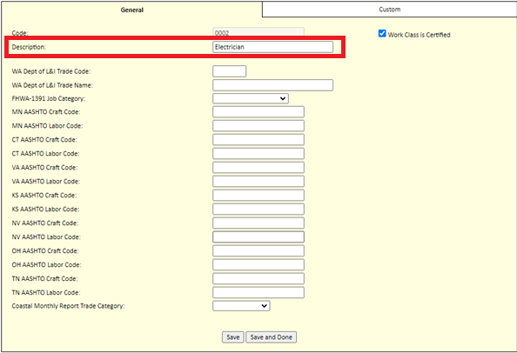Focus the Description field containing Electrician
This screenshot has height=353, width=517.
tap(272, 47)
